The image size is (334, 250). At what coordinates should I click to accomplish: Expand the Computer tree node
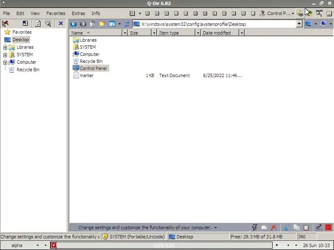[x=5, y=62]
